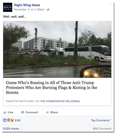
Task: Click the wow face reaction icon
Action: click(x=12, y=120)
